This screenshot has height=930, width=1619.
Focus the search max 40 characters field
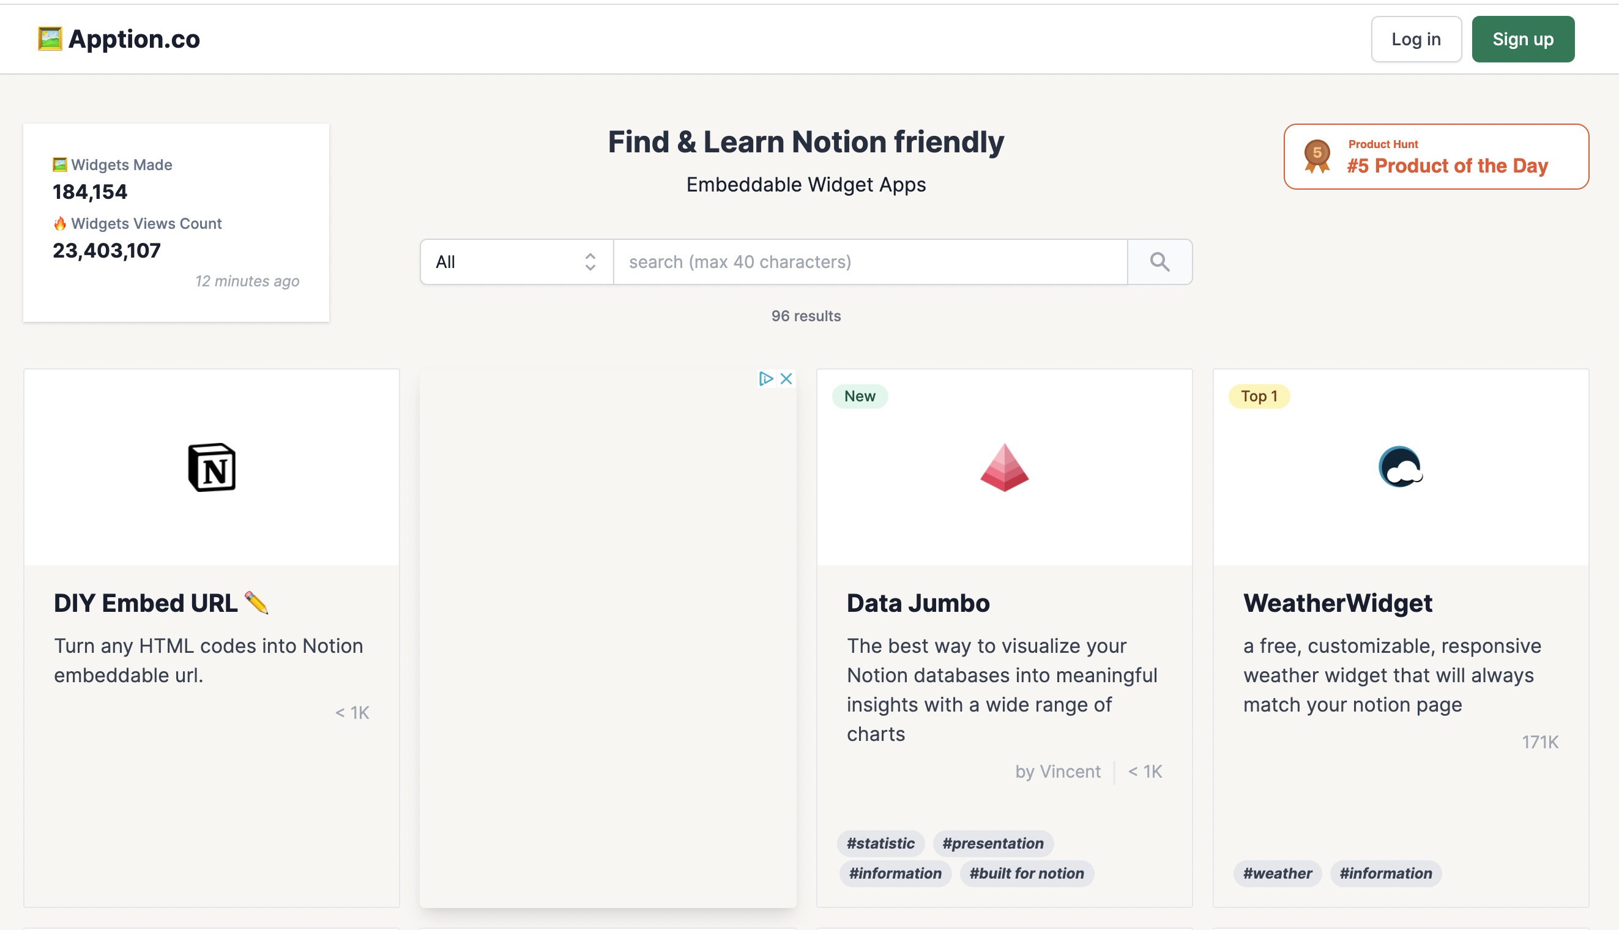(x=870, y=262)
